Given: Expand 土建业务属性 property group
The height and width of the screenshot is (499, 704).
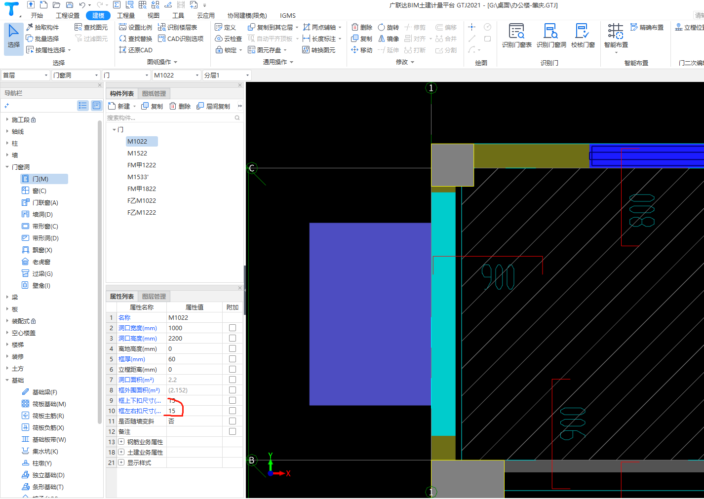Looking at the screenshot, I should (121, 452).
